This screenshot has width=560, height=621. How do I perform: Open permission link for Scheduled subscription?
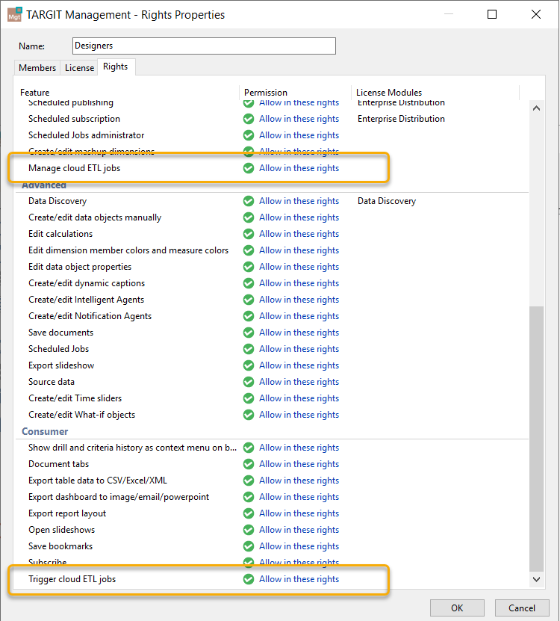point(299,119)
